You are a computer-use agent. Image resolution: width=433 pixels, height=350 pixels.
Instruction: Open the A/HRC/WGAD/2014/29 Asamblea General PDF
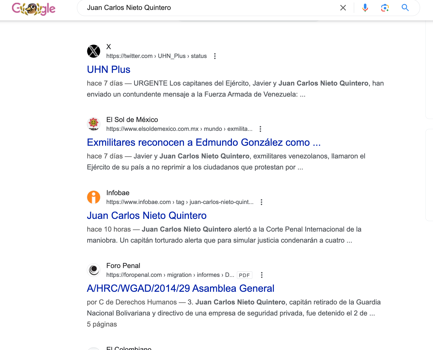pyautogui.click(x=180, y=288)
